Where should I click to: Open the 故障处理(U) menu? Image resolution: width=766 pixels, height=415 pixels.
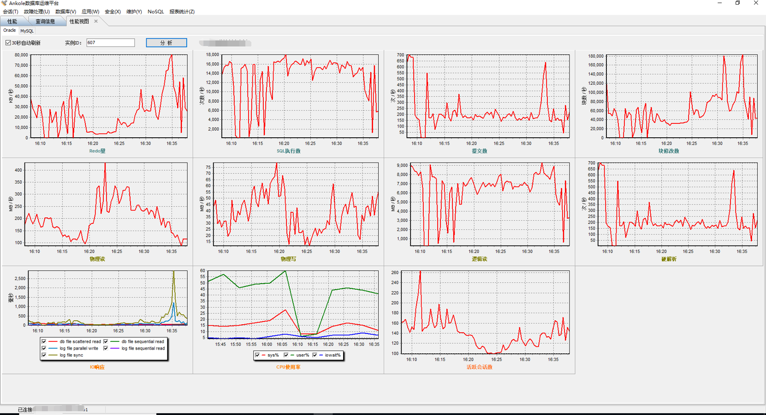click(x=36, y=12)
